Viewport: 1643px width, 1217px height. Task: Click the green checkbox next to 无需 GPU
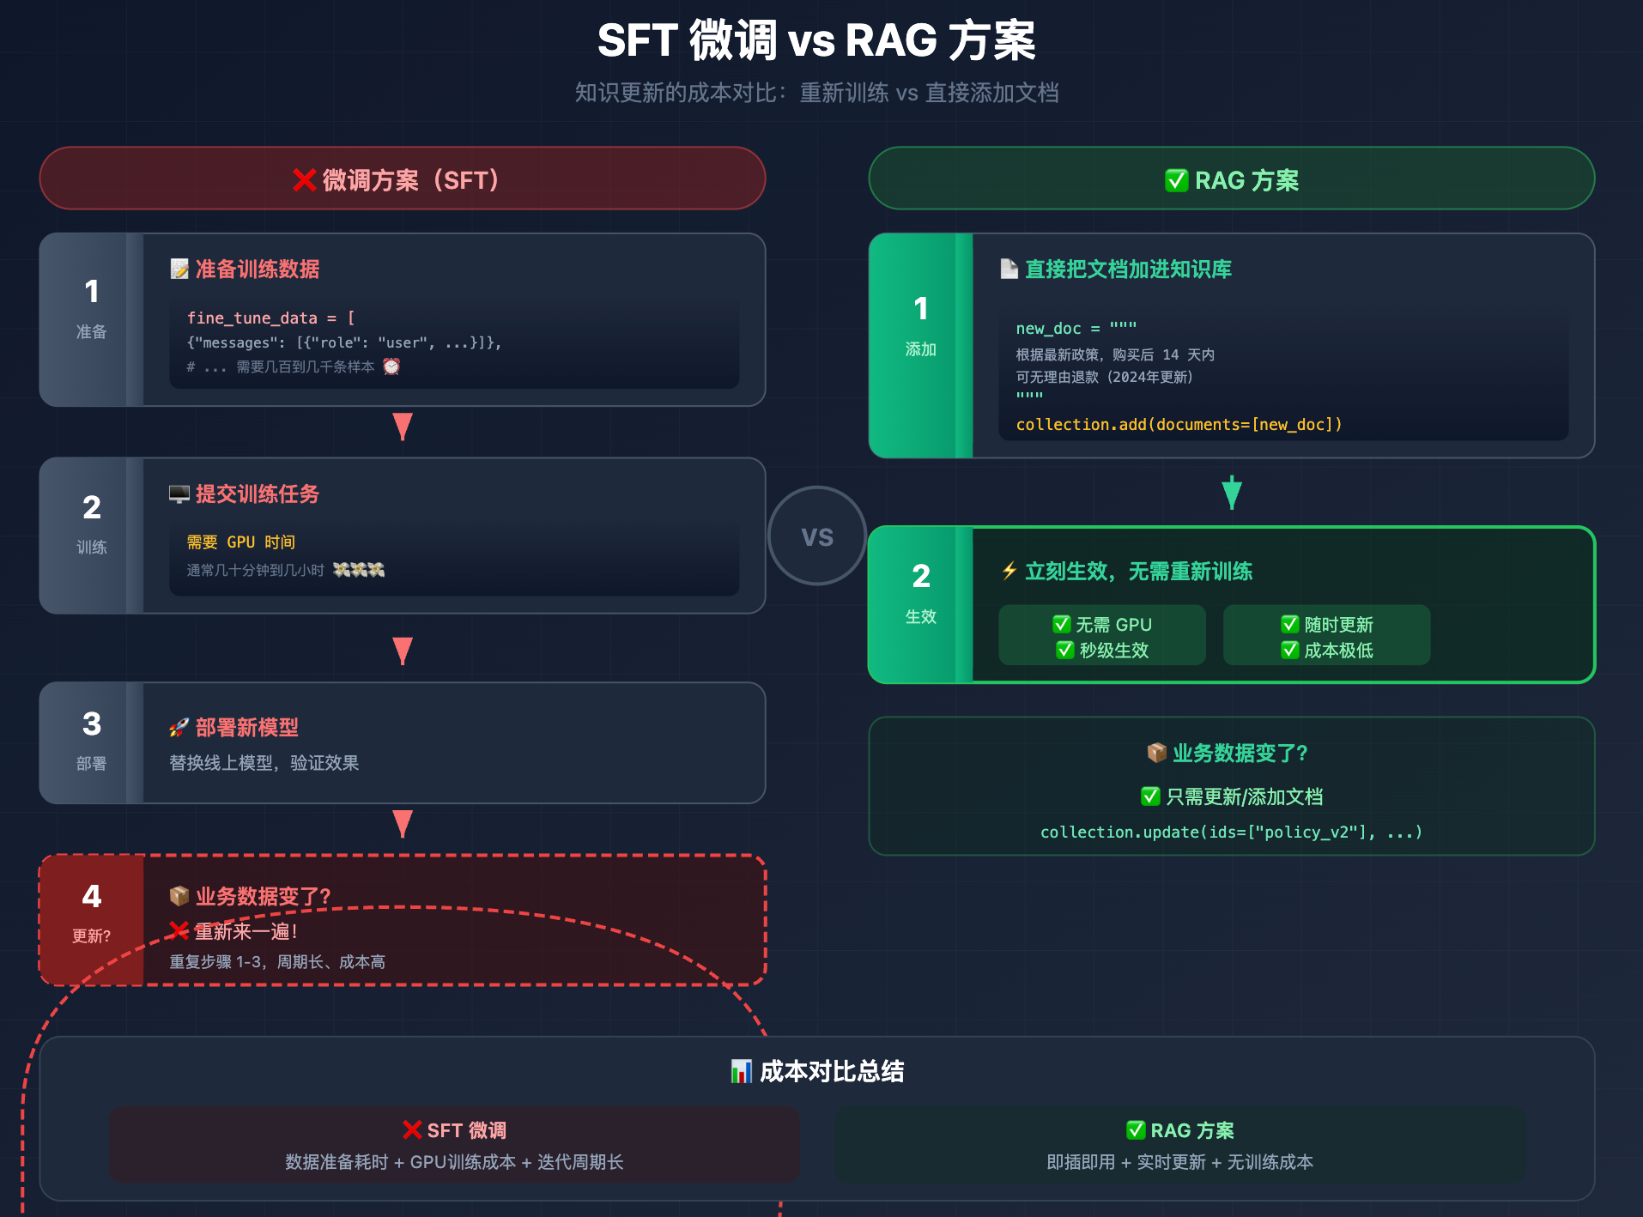point(1062,624)
